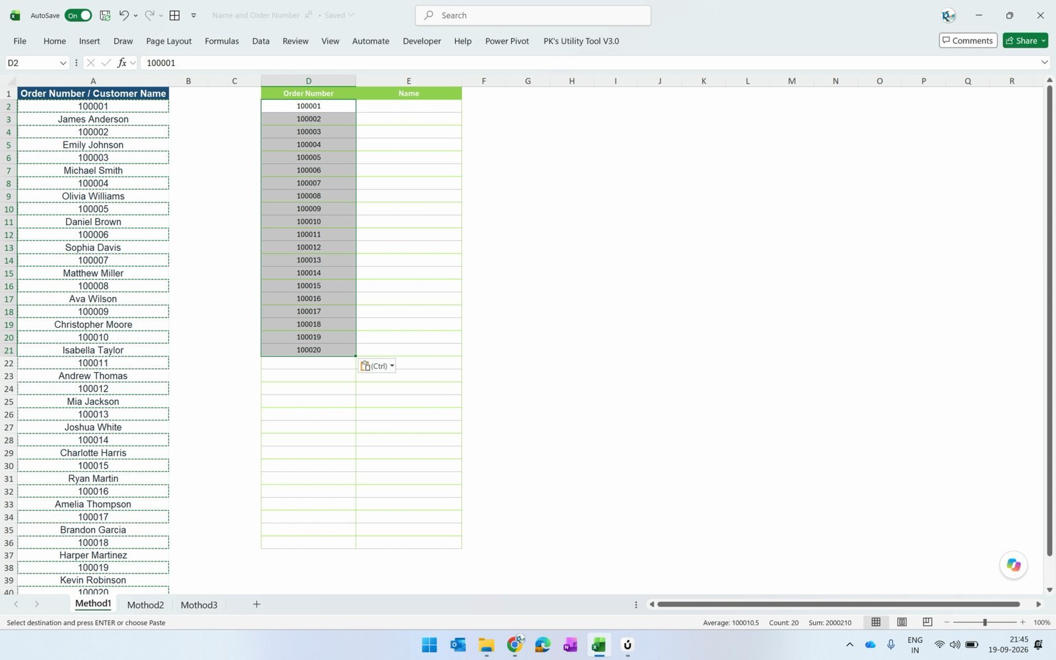
Task: Click the zoom slider handle
Action: pyautogui.click(x=985, y=622)
